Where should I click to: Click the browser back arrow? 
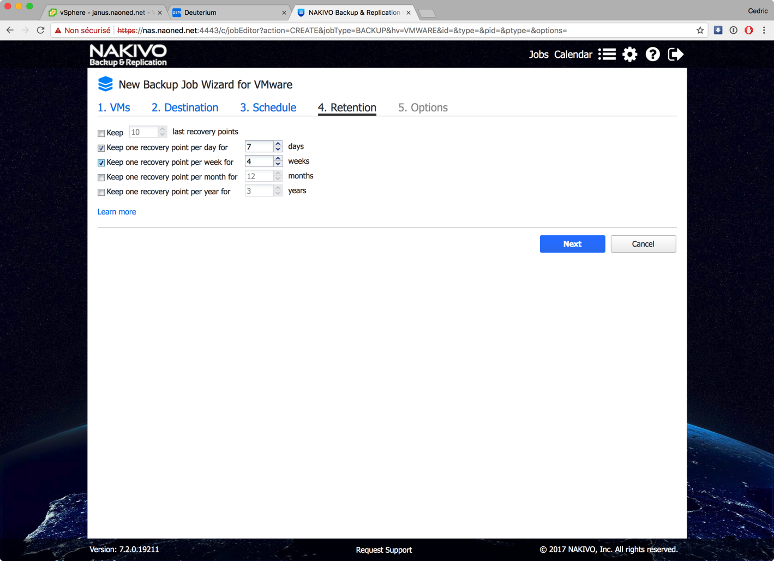(10, 31)
